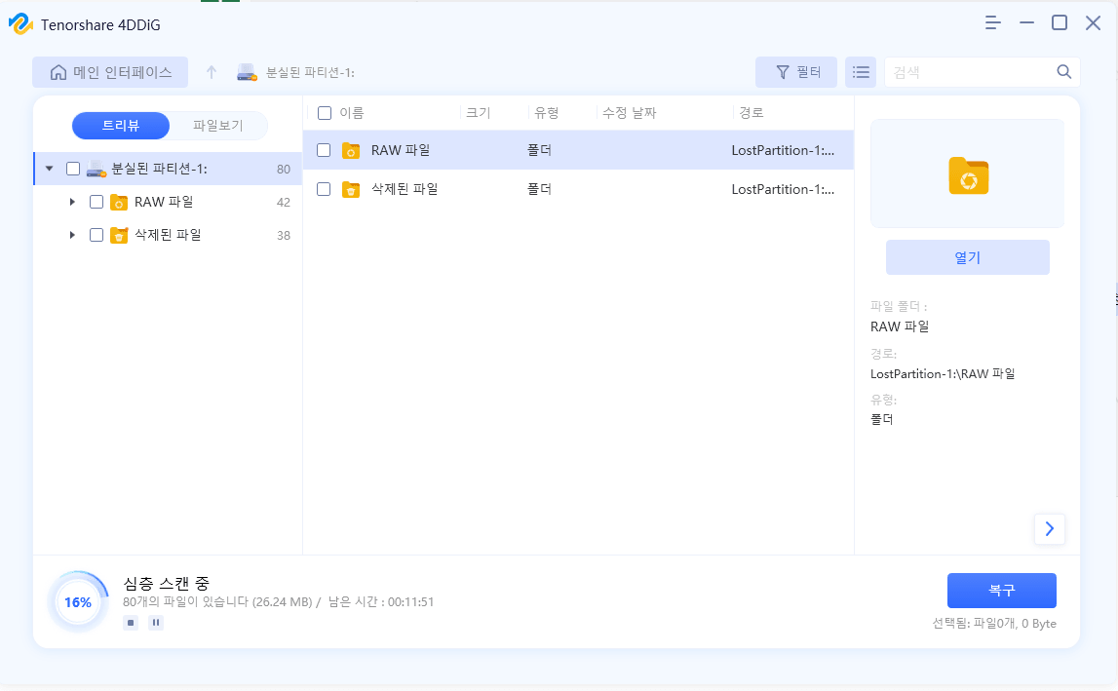Click the 복구 recover button
1118x691 pixels.
pyautogui.click(x=1002, y=591)
